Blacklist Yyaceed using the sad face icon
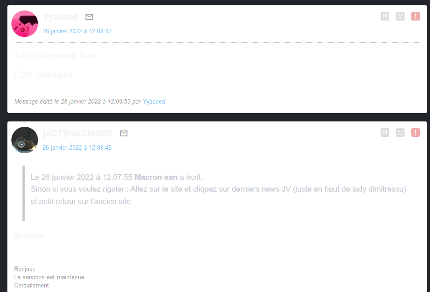 pyautogui.click(x=400, y=16)
